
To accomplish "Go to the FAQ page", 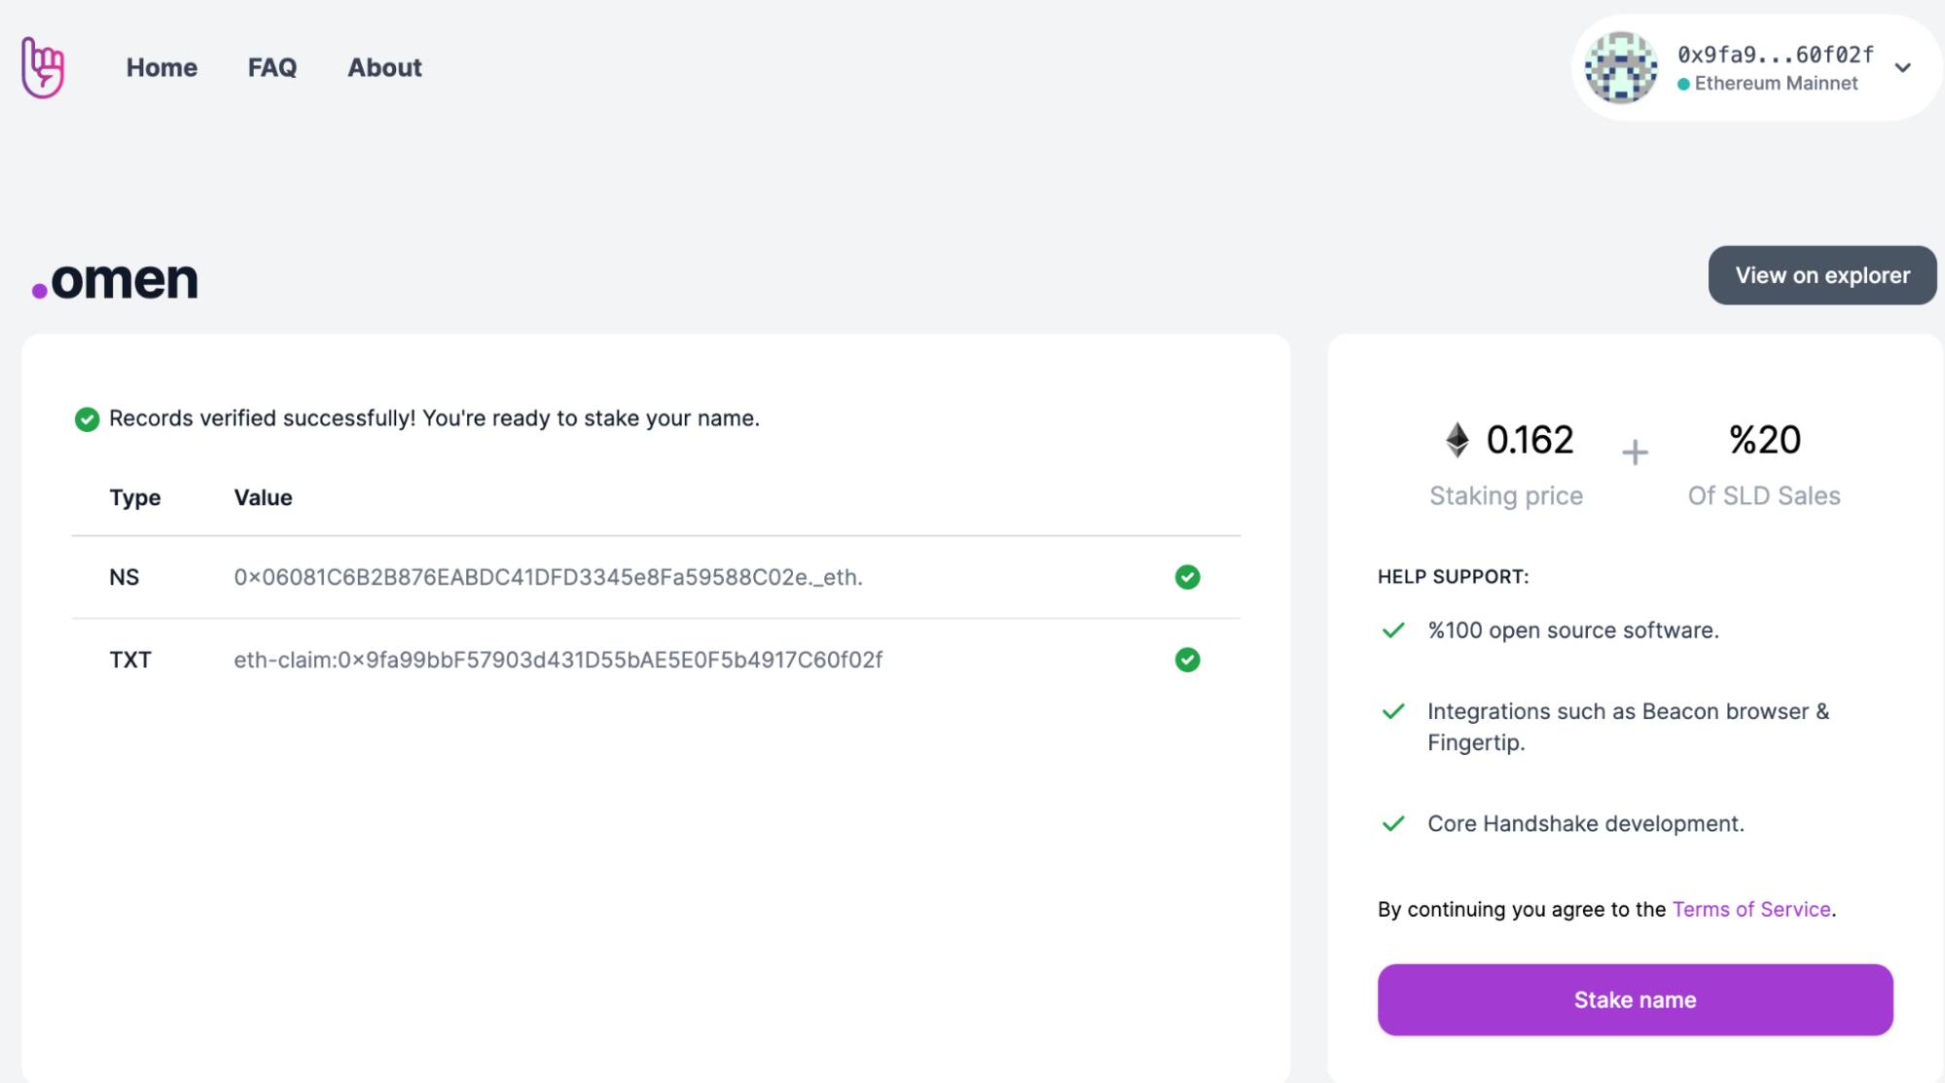I will tap(271, 67).
